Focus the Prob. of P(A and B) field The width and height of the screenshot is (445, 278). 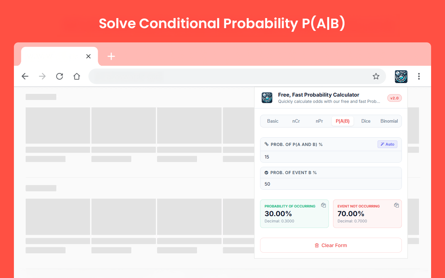331,157
